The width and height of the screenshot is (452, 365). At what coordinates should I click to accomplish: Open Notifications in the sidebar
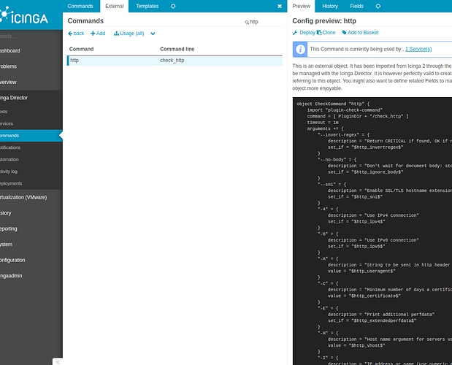pyautogui.click(x=31, y=147)
